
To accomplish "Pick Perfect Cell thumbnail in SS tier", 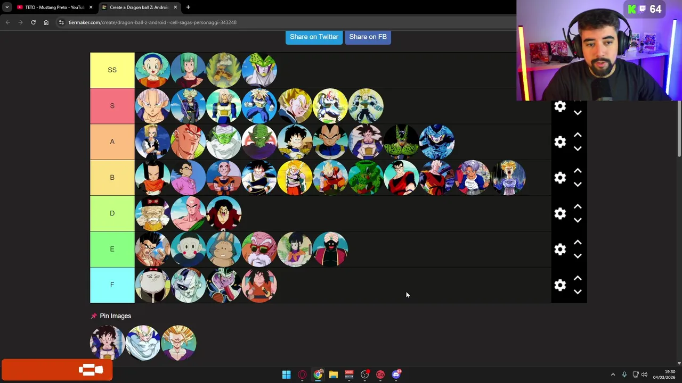I will pos(259,70).
